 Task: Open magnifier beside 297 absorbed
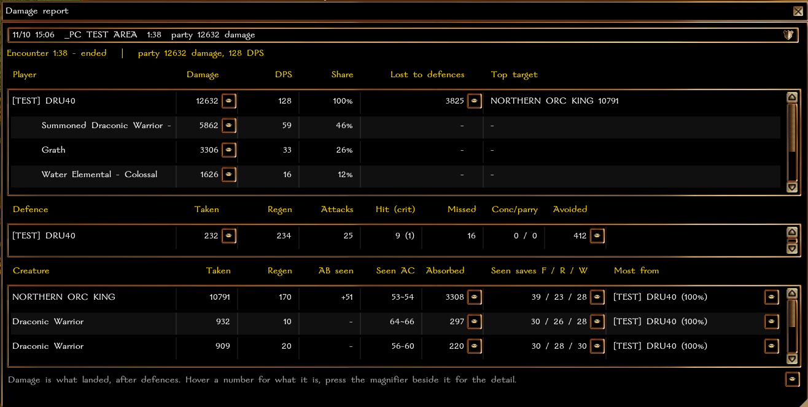pyautogui.click(x=475, y=321)
